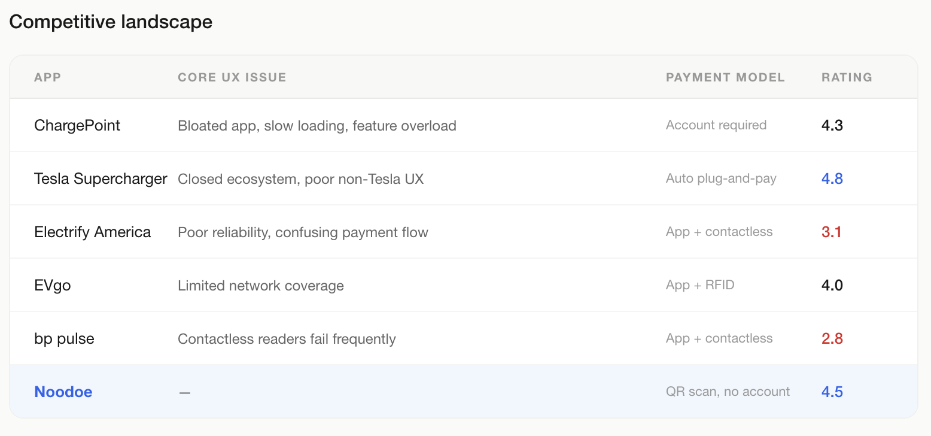Click the Competitive landscape heading

(x=111, y=22)
